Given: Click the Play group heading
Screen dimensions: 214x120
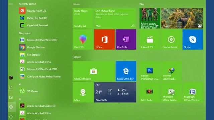Looking at the screenshot, I should (x=142, y=4).
